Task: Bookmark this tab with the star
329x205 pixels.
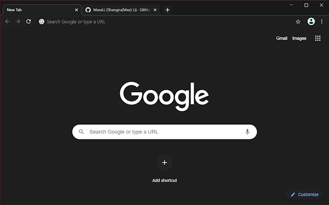Action: [x=298, y=22]
